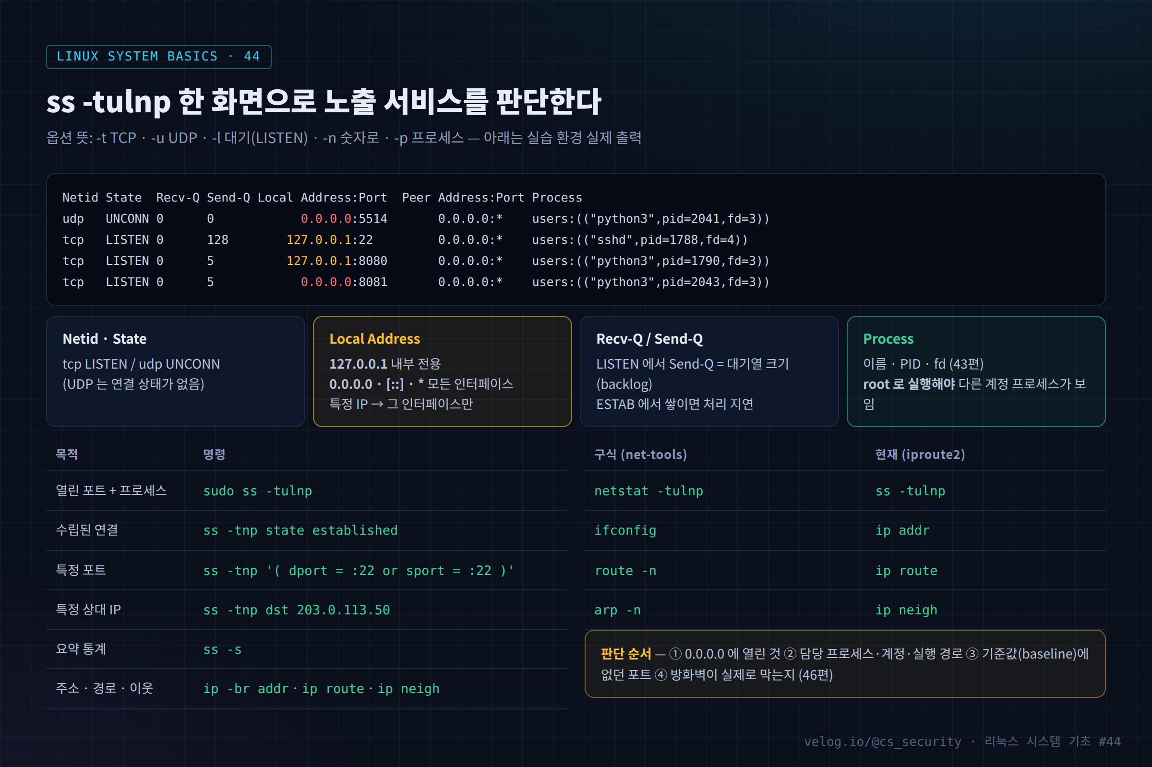
Task: Click the 'Recv-Q / Send-Q' card heading
Action: point(649,338)
